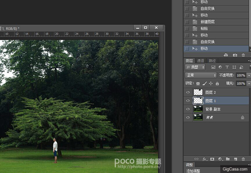Screen dimensions: 251x173
Task: Lock image pixels brush icon
Action: click(x=205, y=83)
